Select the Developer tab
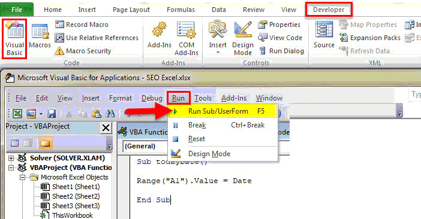This screenshot has width=421, height=219. (329, 10)
